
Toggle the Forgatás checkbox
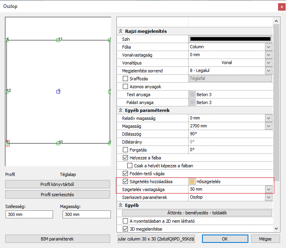point(126,150)
